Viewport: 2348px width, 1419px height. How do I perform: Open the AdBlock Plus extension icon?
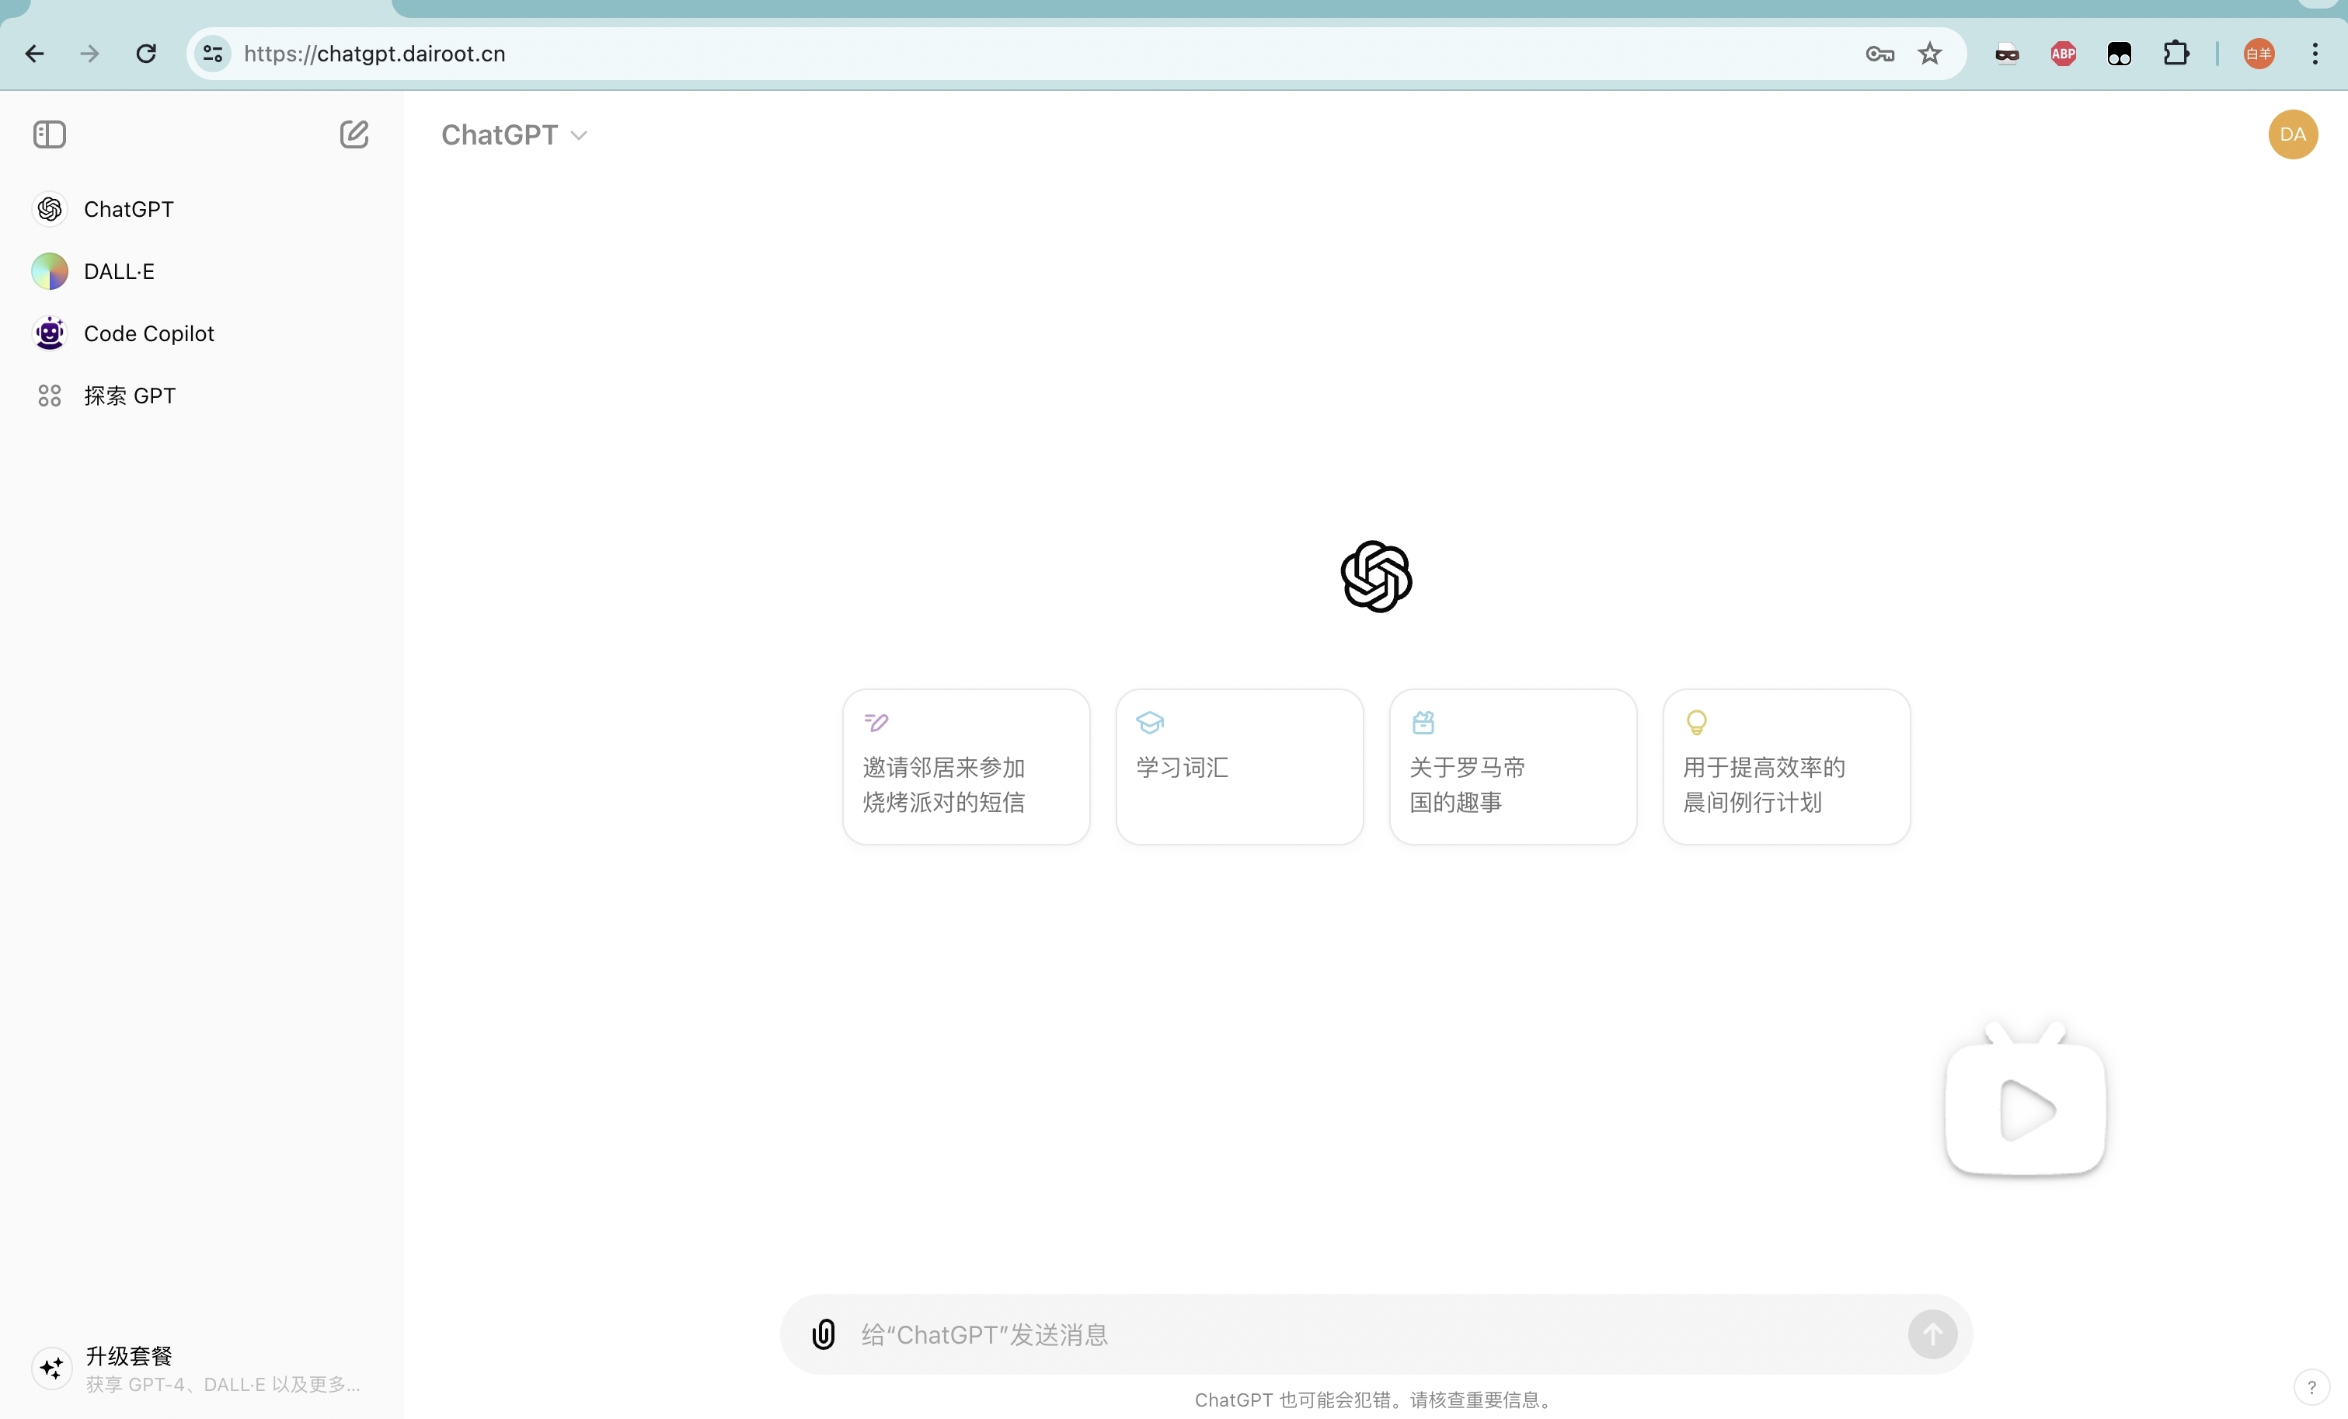click(2063, 54)
